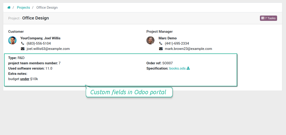Screen dimensions: 286x135
Task: Click the project manager envelope icon
Action: [161, 49]
